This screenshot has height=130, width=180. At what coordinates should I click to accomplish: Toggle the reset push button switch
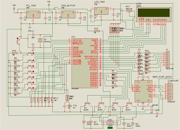click(x=18, y=41)
